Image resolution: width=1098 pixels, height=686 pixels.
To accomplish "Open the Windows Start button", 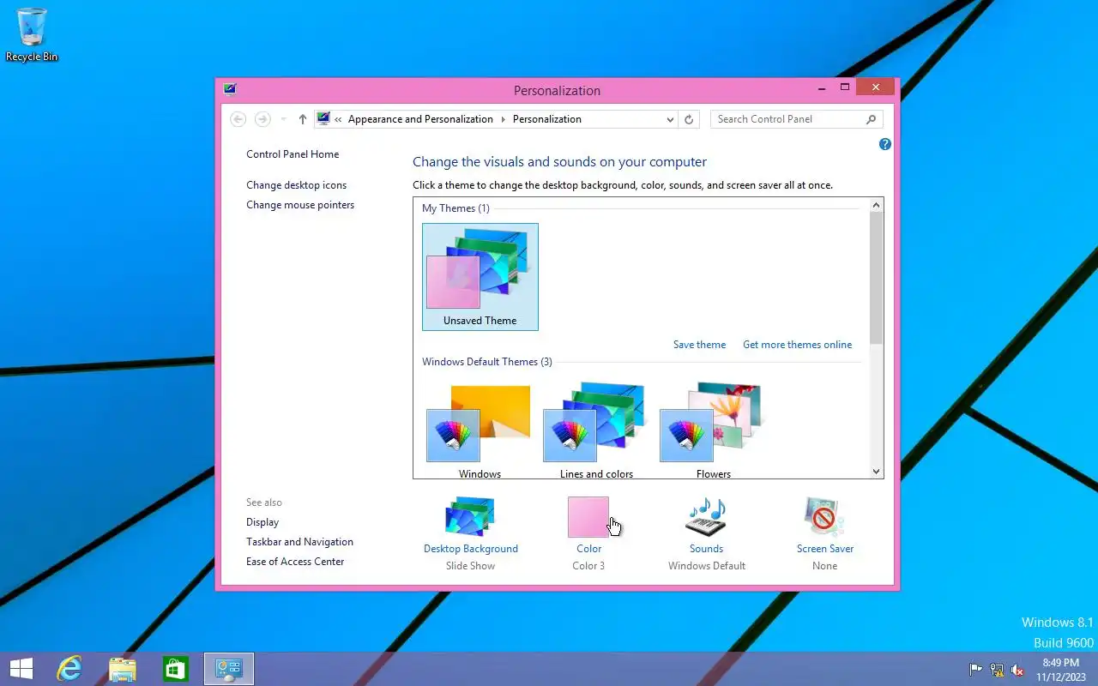I will point(21,669).
